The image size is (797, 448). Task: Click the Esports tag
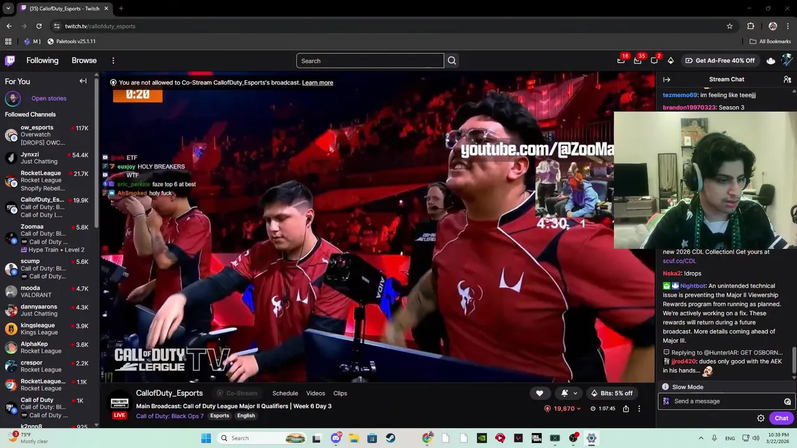219,416
